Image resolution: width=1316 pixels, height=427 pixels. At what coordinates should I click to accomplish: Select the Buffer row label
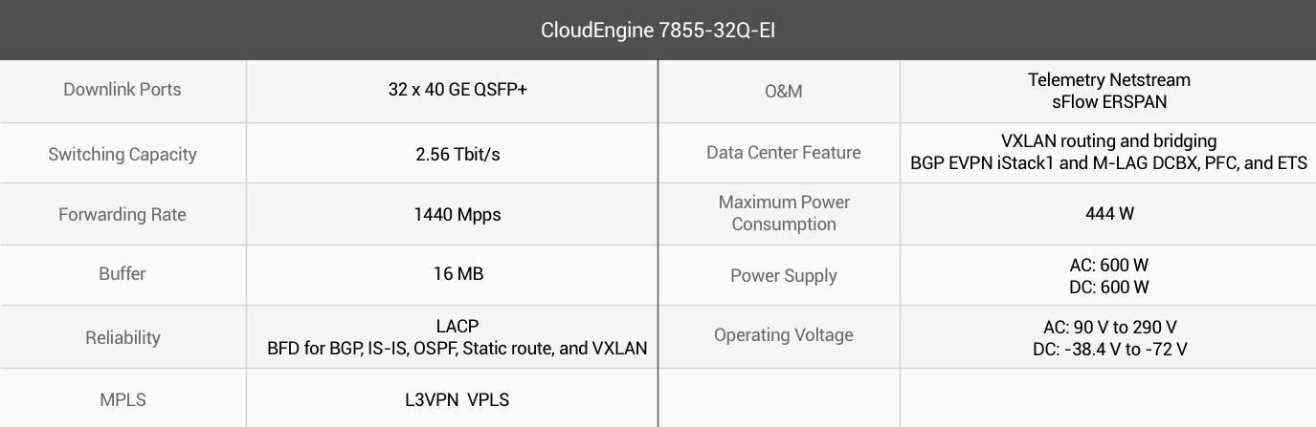tap(123, 274)
